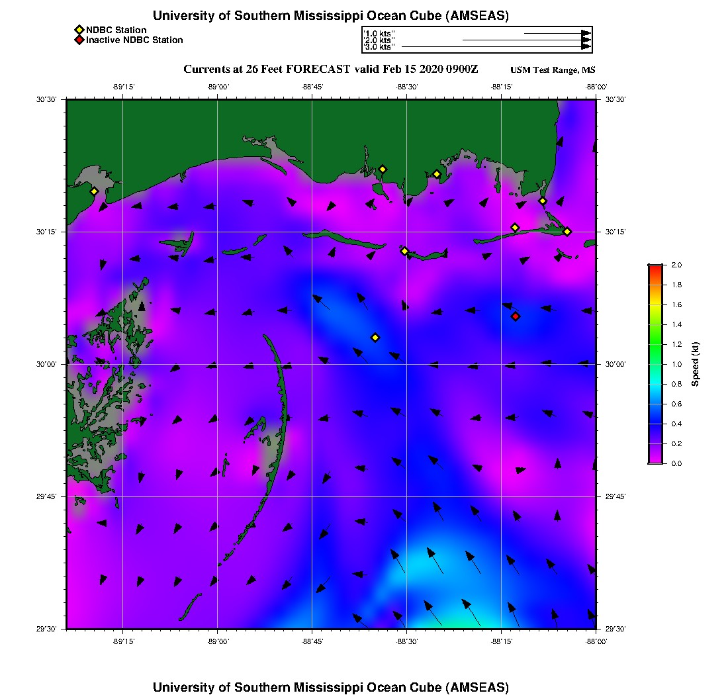Viewport: 728px width, 695px height.
Task: Click the bottom Ocean Cube (AMSEAS) footer title
Action: point(330,687)
